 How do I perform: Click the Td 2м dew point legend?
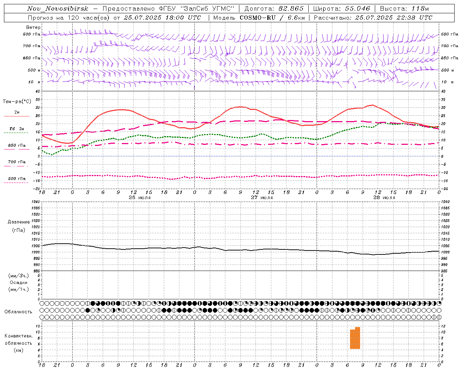(17, 129)
